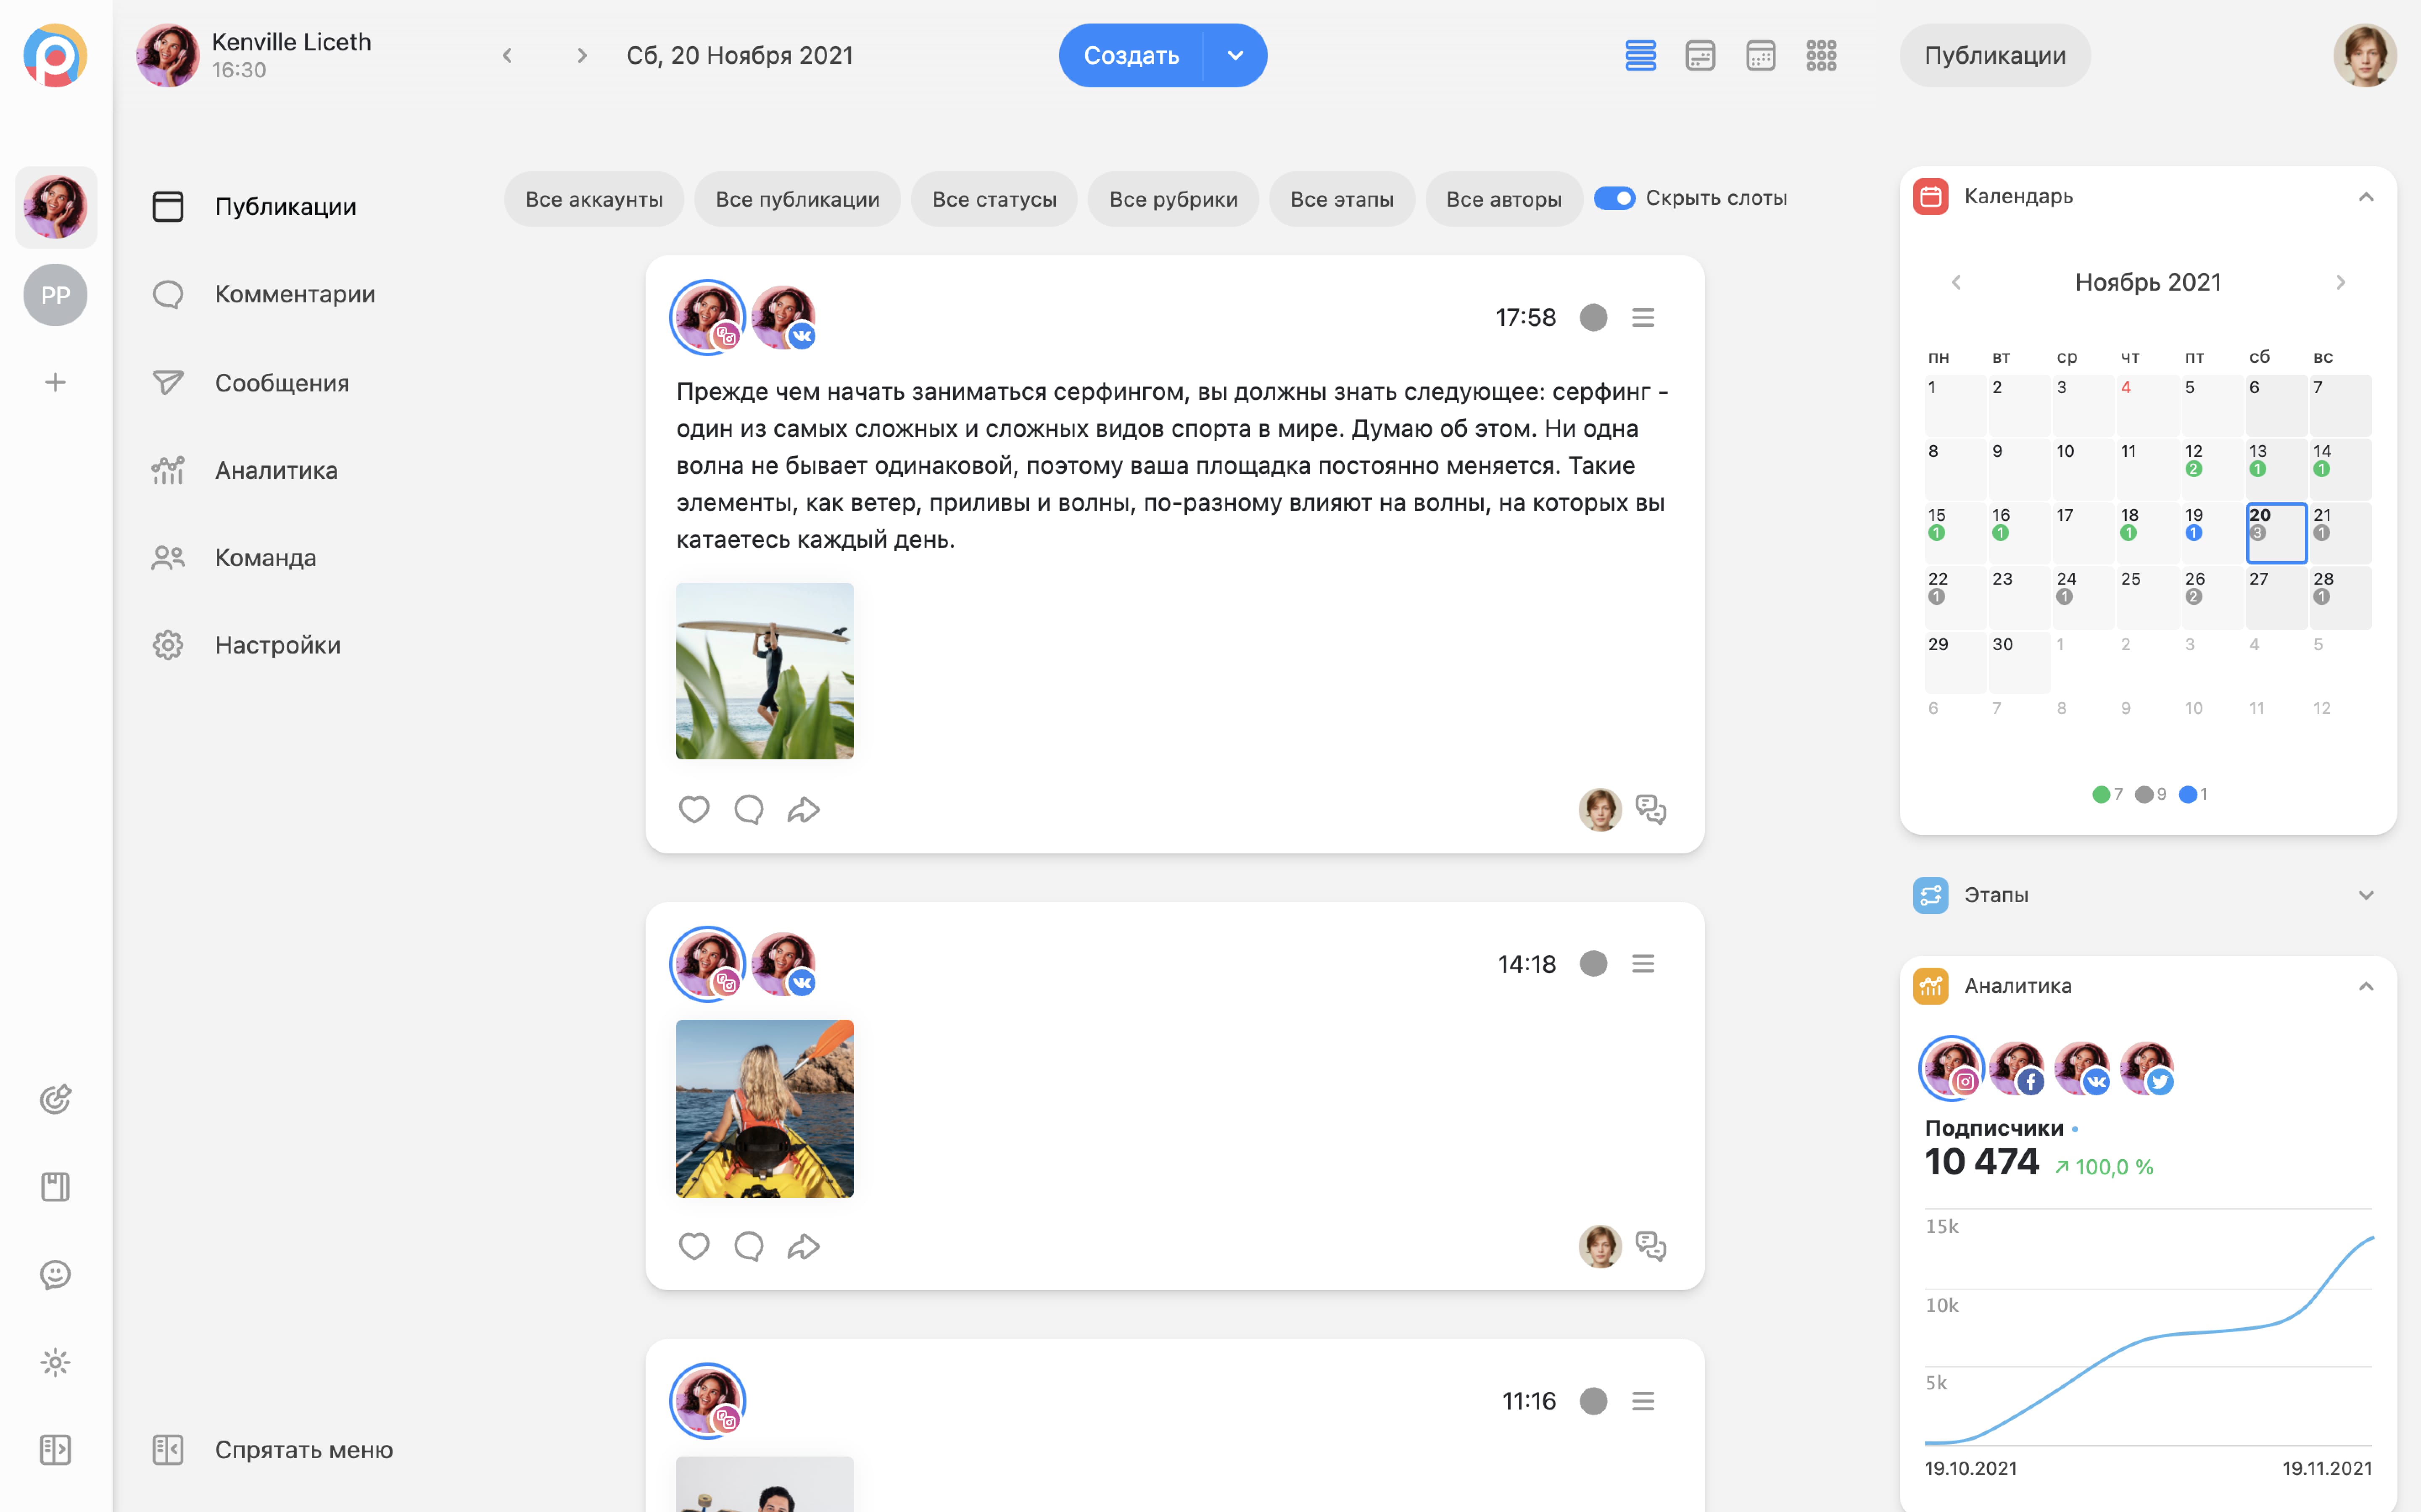Select list feed view icon
Image resolution: width=2421 pixels, height=1512 pixels.
click(1640, 55)
